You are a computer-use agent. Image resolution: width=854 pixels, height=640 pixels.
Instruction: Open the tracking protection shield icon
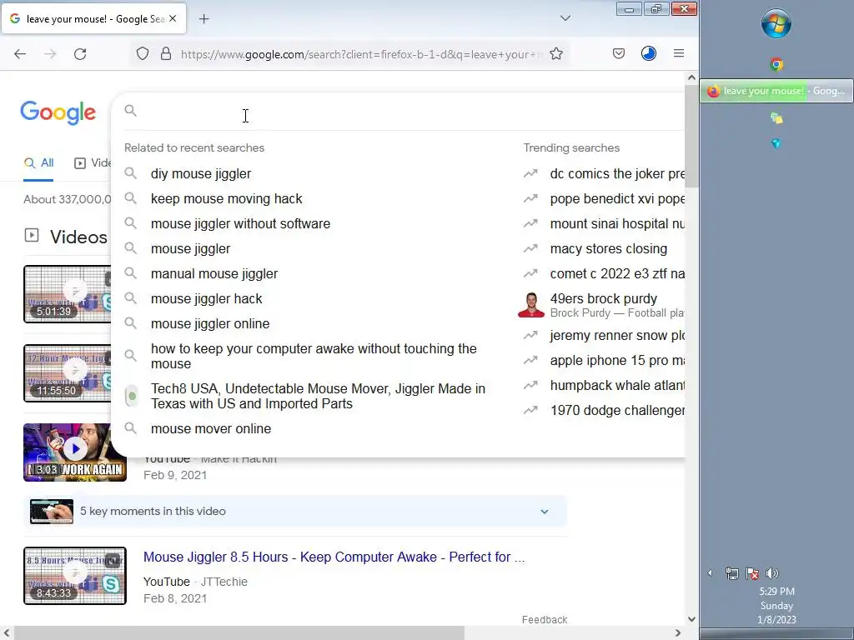click(142, 54)
